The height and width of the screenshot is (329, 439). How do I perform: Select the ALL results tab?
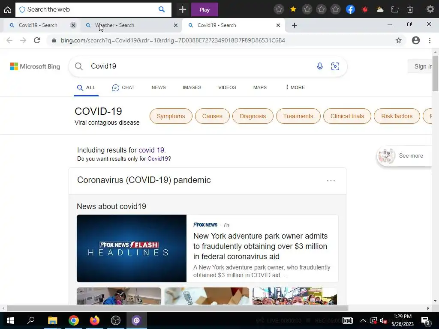pyautogui.click(x=86, y=87)
